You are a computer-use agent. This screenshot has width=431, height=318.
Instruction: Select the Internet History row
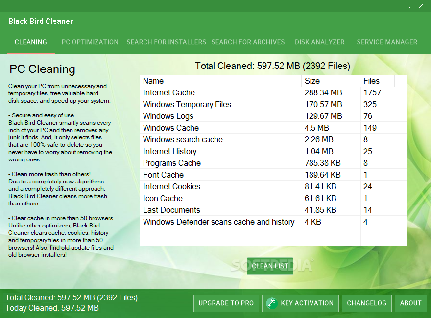click(x=273, y=151)
